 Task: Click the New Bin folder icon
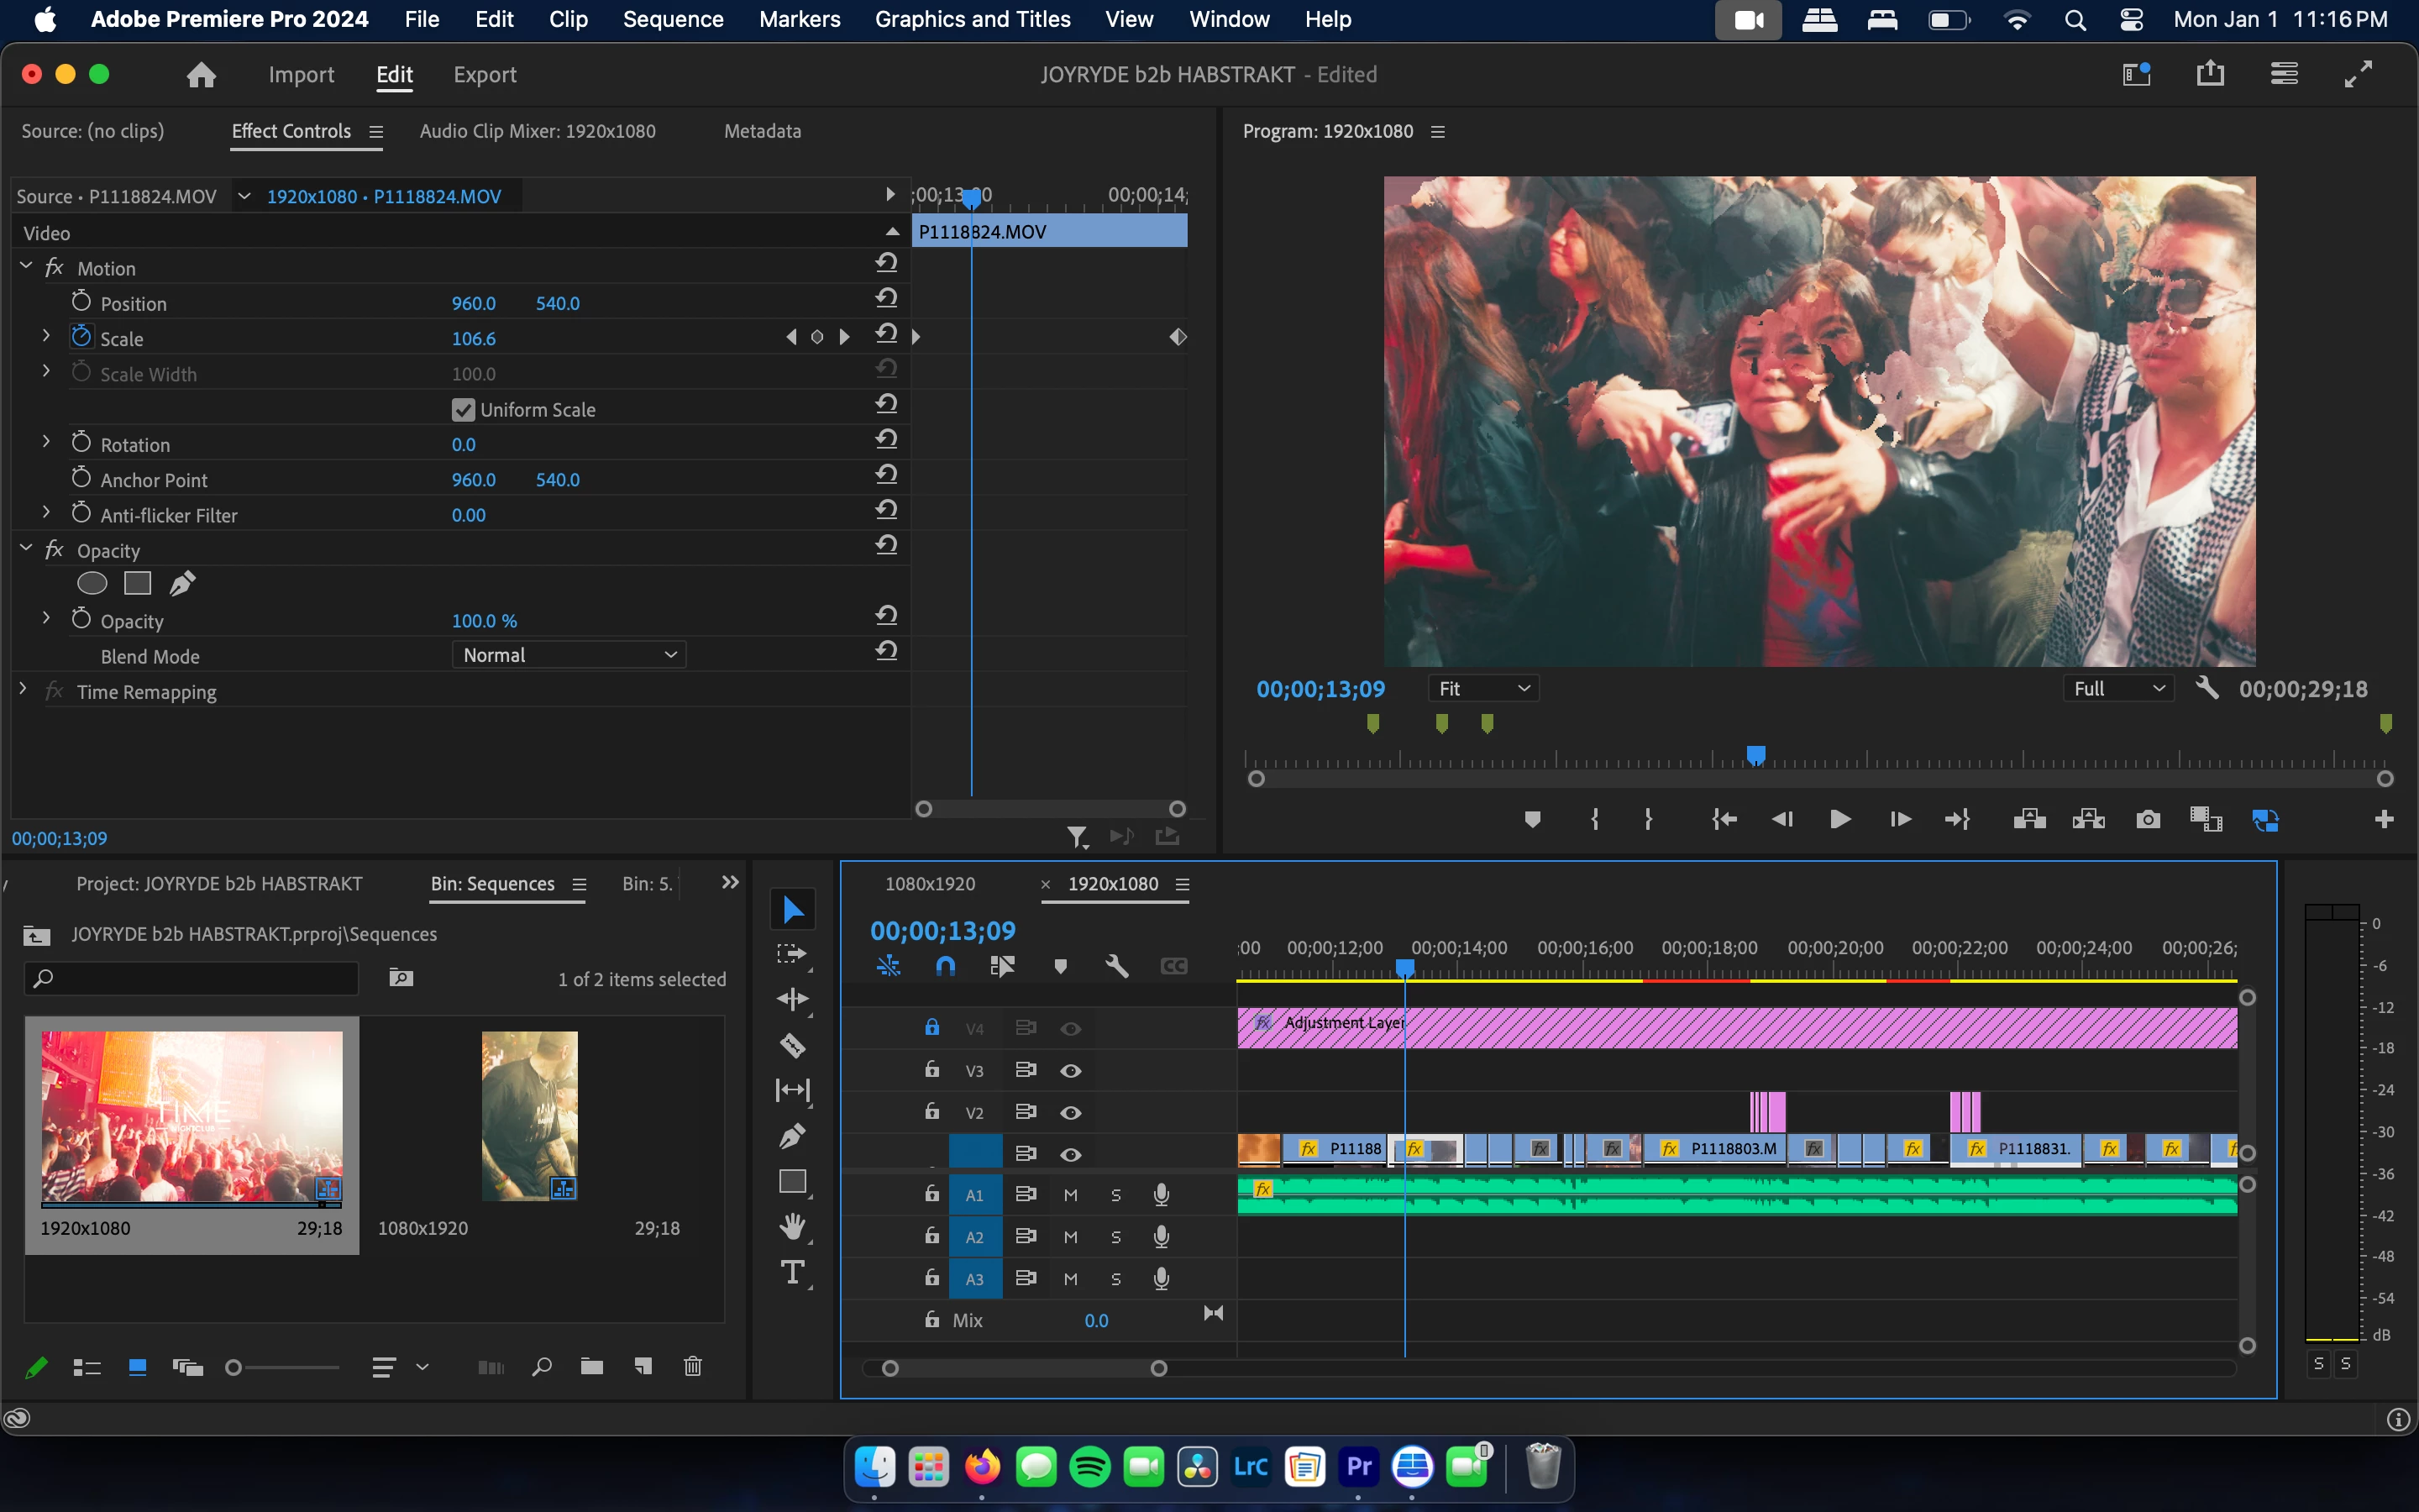pos(592,1366)
